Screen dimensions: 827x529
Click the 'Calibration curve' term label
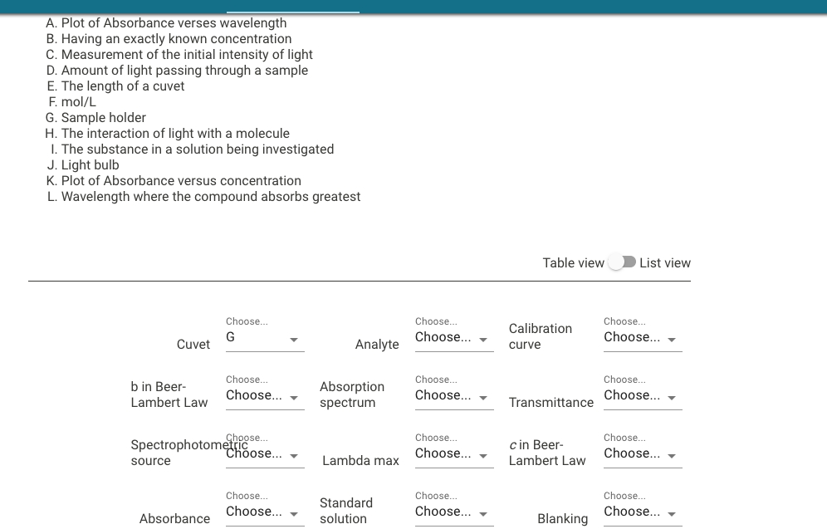pyautogui.click(x=541, y=336)
